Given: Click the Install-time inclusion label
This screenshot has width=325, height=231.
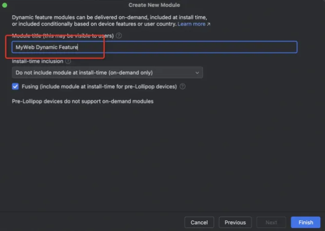Looking at the screenshot, I should coord(37,61).
